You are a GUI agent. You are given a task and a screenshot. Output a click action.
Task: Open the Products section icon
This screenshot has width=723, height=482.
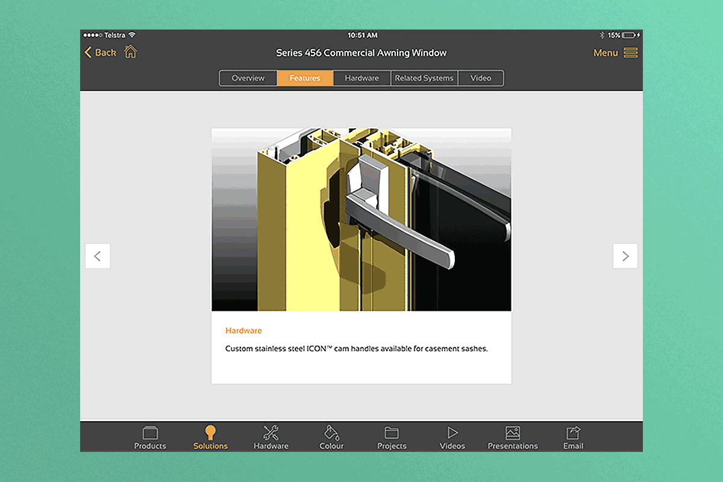[x=150, y=433]
